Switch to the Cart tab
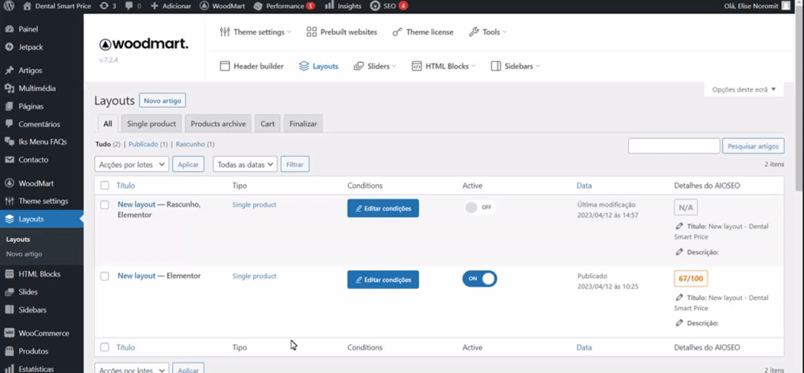This screenshot has width=804, height=373. coord(267,124)
